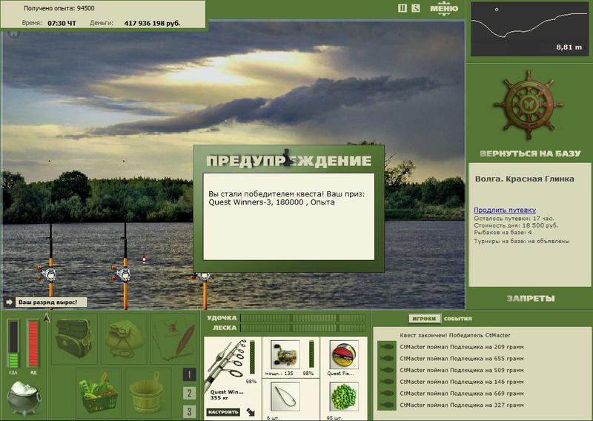Open the tackle backpack icon

pyautogui.click(x=74, y=338)
